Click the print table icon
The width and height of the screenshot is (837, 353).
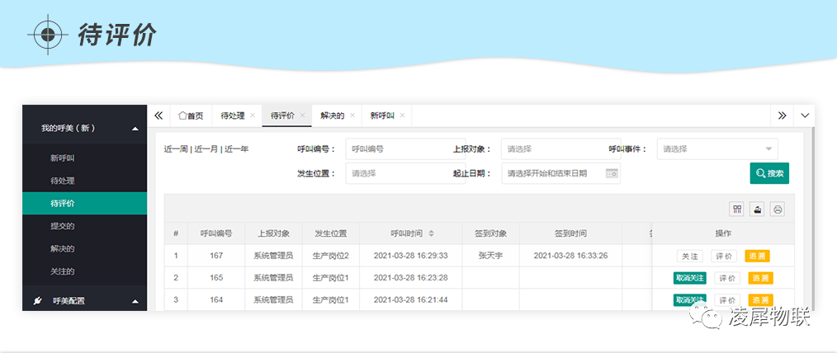pyautogui.click(x=777, y=209)
